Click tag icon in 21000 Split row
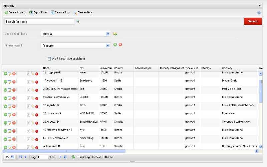 [x=32, y=90]
